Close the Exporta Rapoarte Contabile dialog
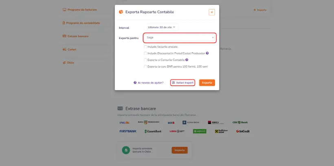 coord(212,12)
